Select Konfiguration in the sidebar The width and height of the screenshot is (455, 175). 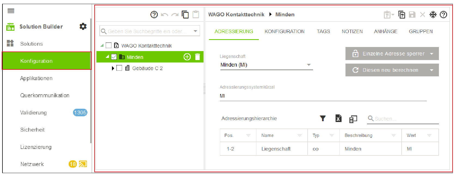click(47, 61)
